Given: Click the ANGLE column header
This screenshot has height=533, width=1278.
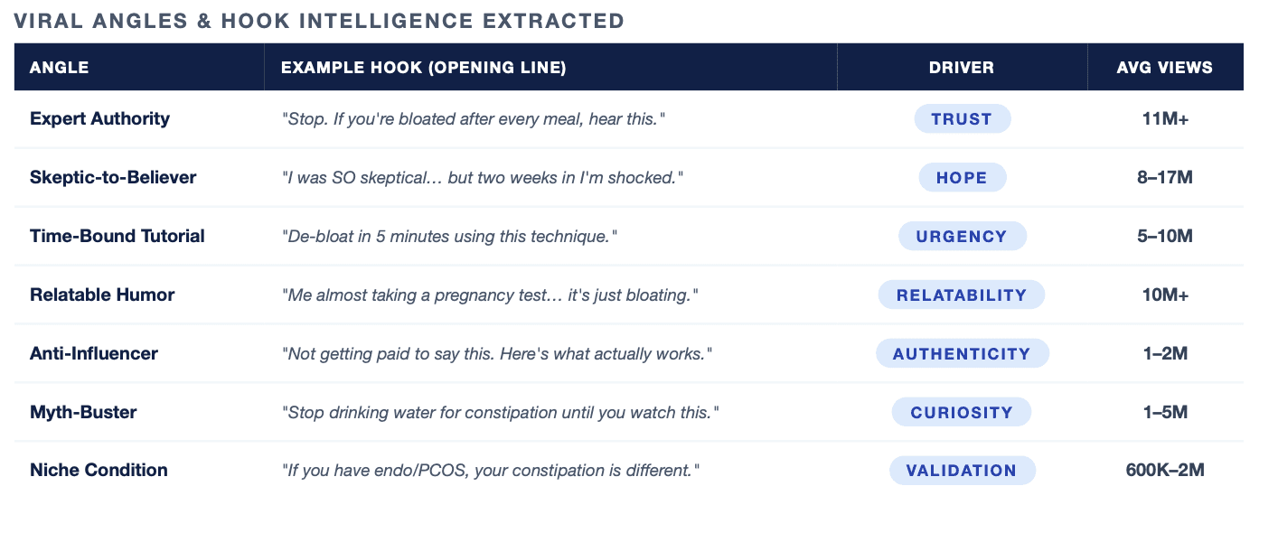Looking at the screenshot, I should click(60, 68).
